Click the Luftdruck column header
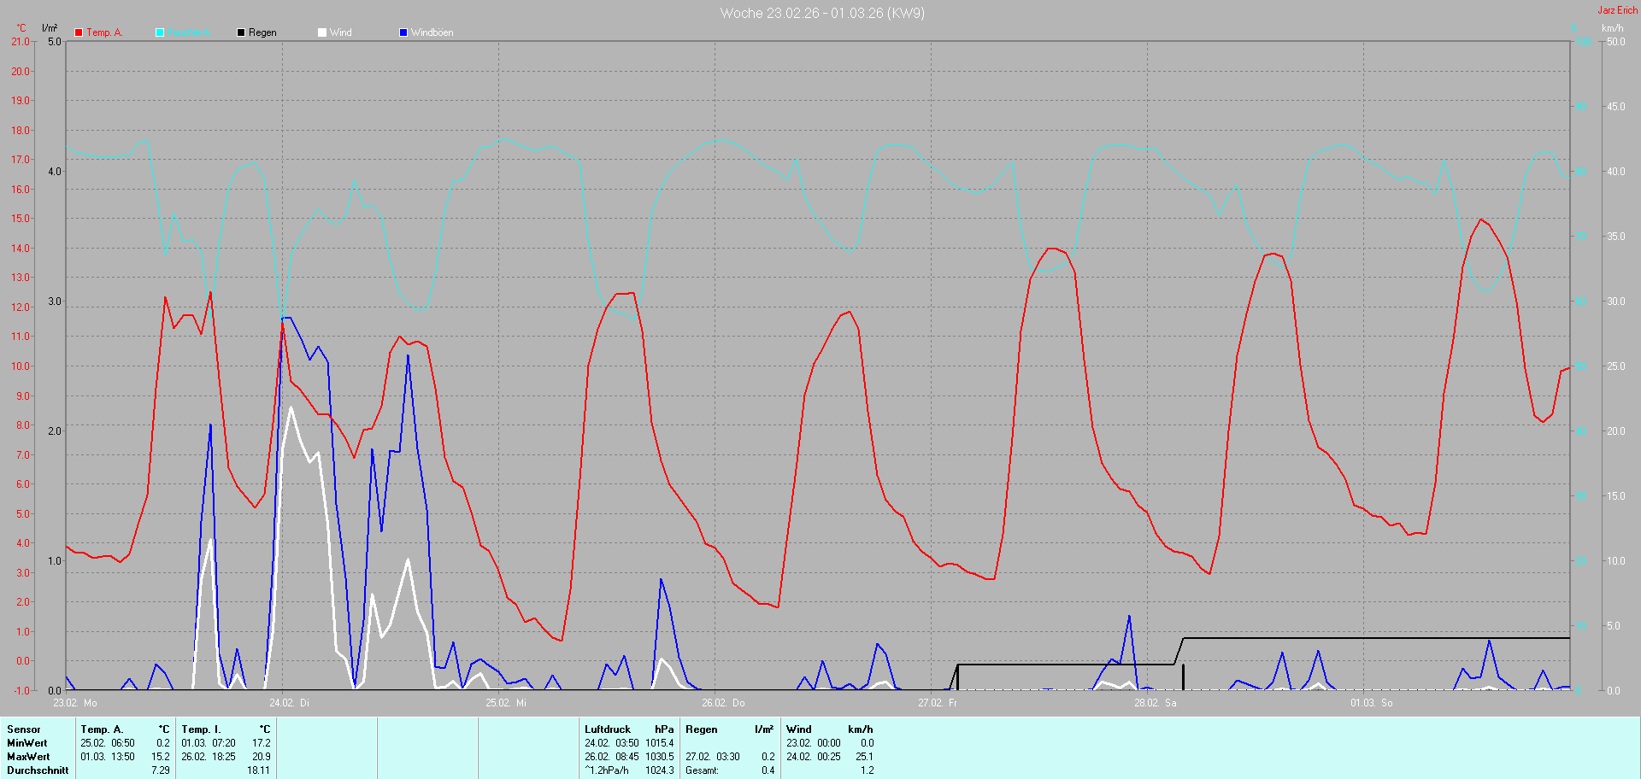Viewport: 1641px width, 779px height. point(608,729)
